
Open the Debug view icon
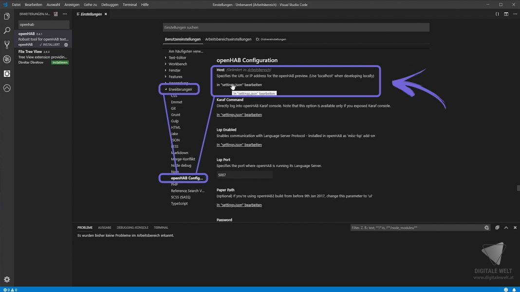pyautogui.click(x=6, y=59)
